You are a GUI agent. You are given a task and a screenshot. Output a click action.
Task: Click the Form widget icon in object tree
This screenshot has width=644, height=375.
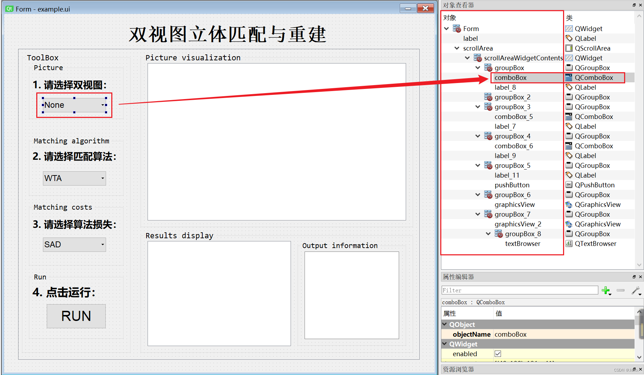tap(457, 29)
